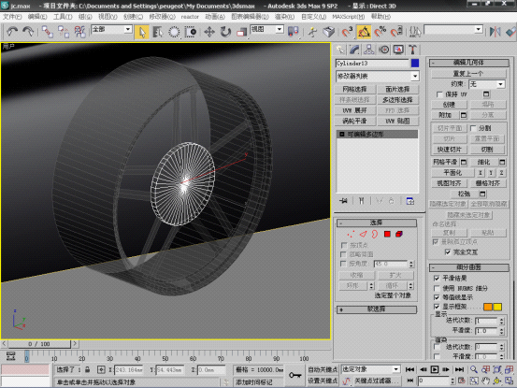Enable the 保持 UV checkbox

[x=439, y=94]
